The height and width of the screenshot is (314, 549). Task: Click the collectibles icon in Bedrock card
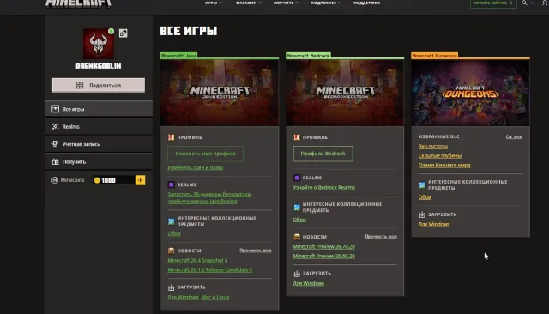[x=297, y=208]
